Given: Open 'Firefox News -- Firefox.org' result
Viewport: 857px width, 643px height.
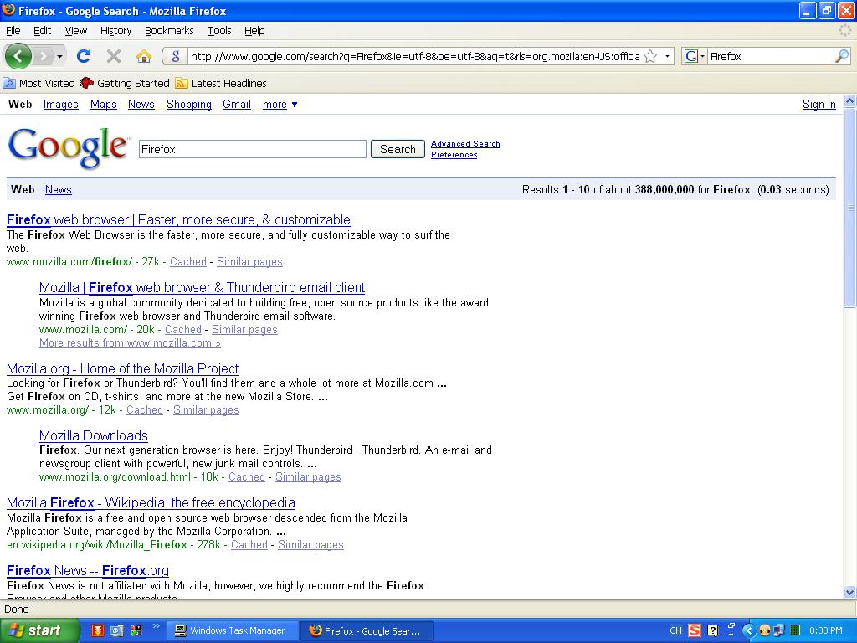Looking at the screenshot, I should [x=87, y=570].
